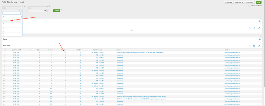The image size is (265, 106).
Task: Enable the Autorun dashboard checkbox
Action: 249,6
